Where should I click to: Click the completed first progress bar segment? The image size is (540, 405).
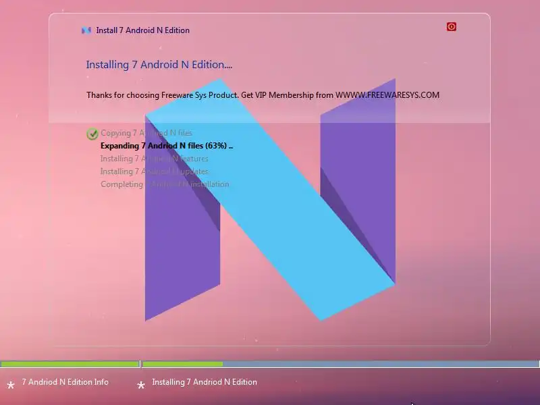pyautogui.click(x=70, y=364)
